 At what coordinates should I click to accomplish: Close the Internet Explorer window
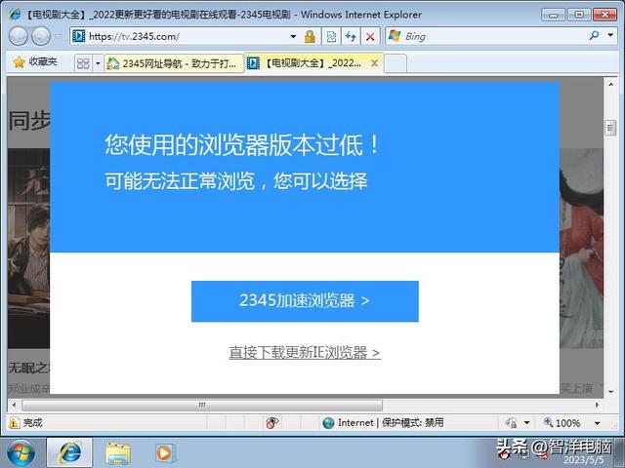pyautogui.click(x=604, y=15)
